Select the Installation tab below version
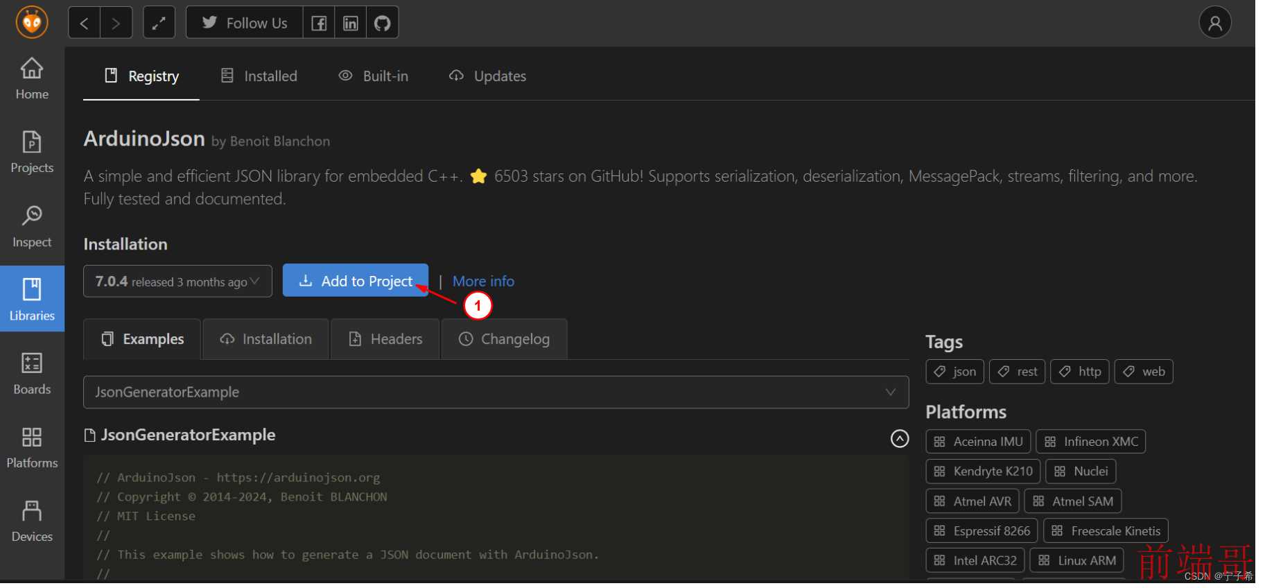The height and width of the screenshot is (588, 1265). (x=266, y=339)
